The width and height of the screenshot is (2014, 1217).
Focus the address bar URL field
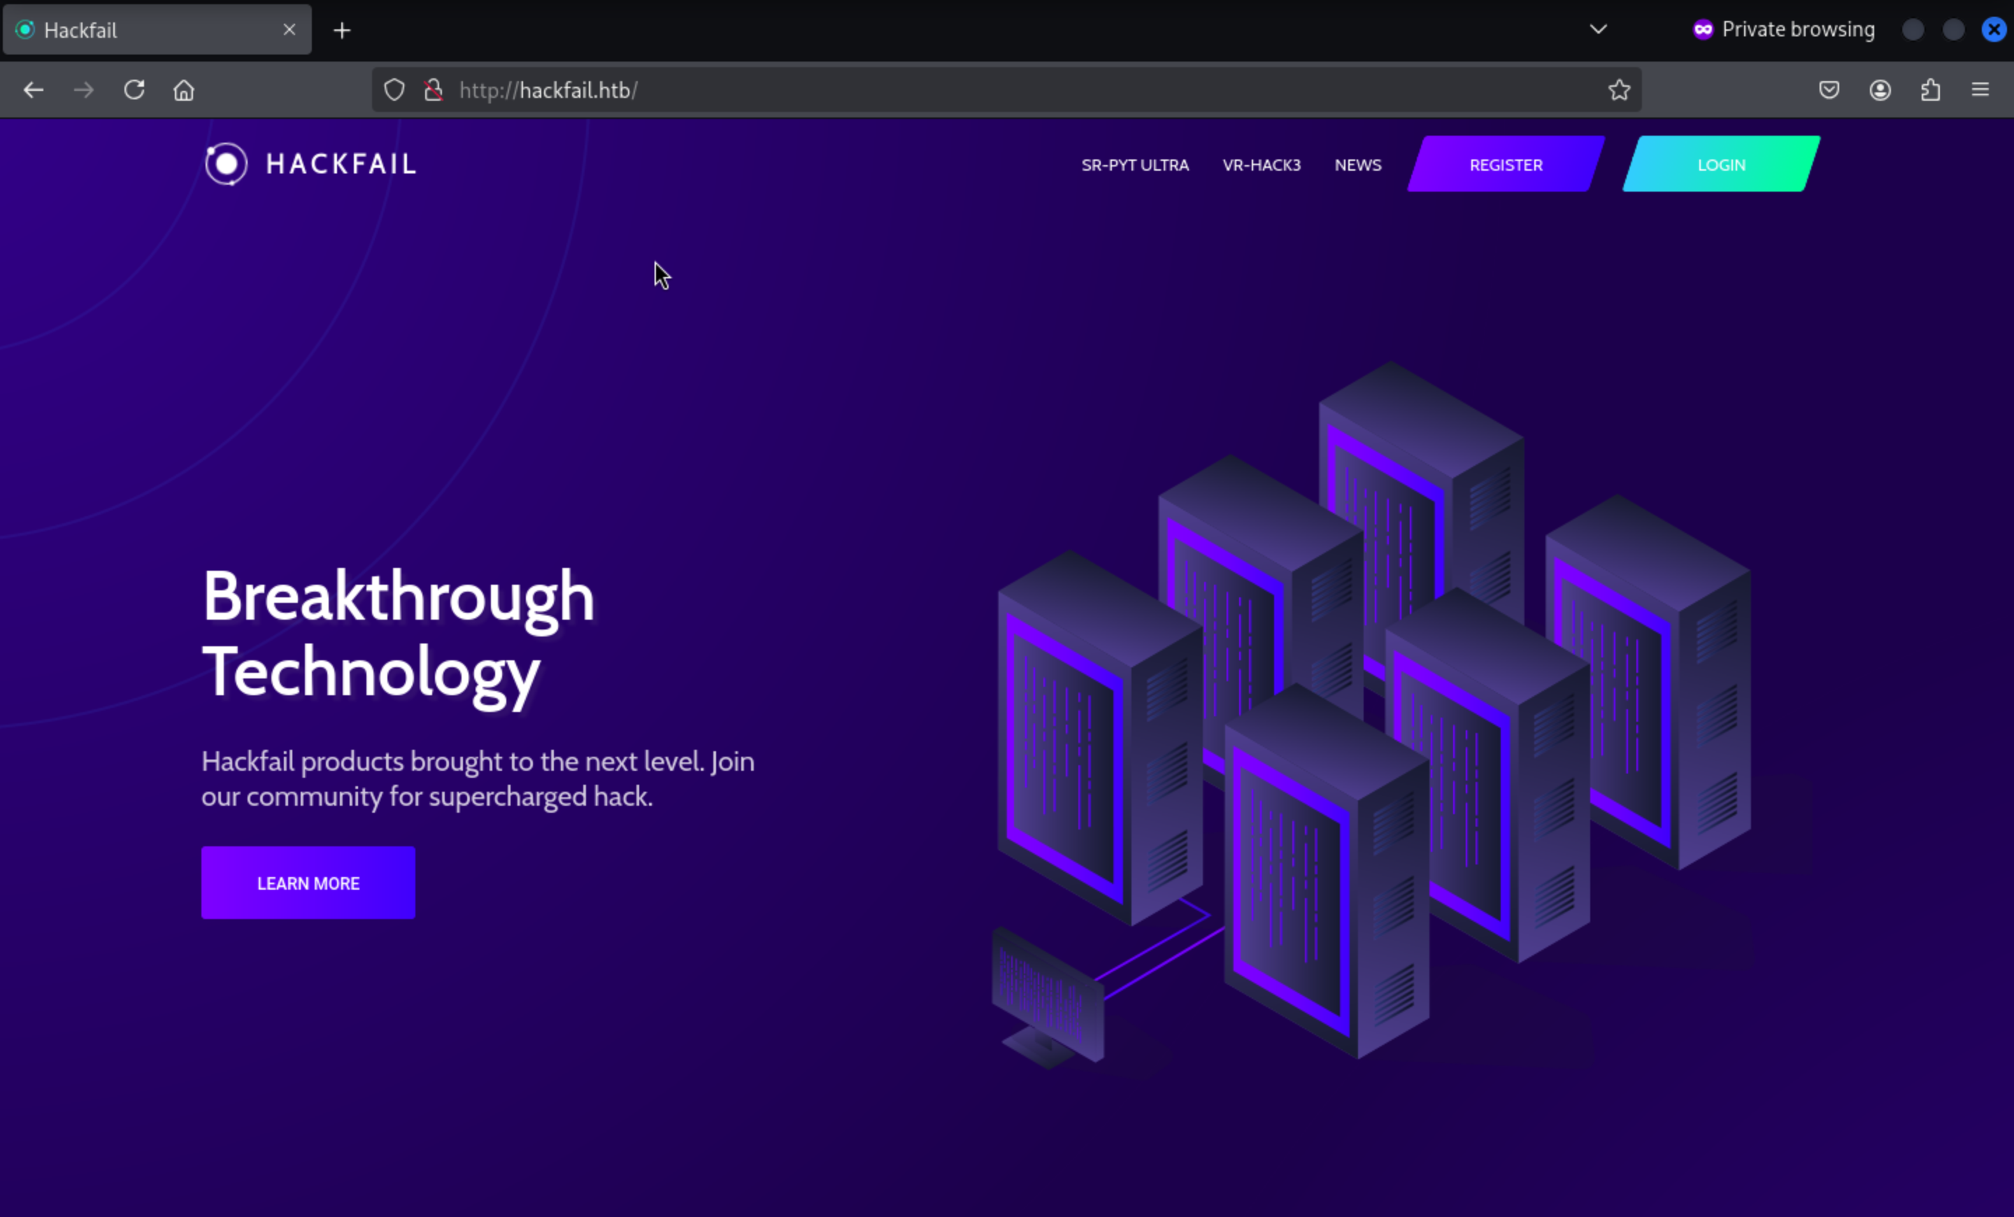point(1006,90)
